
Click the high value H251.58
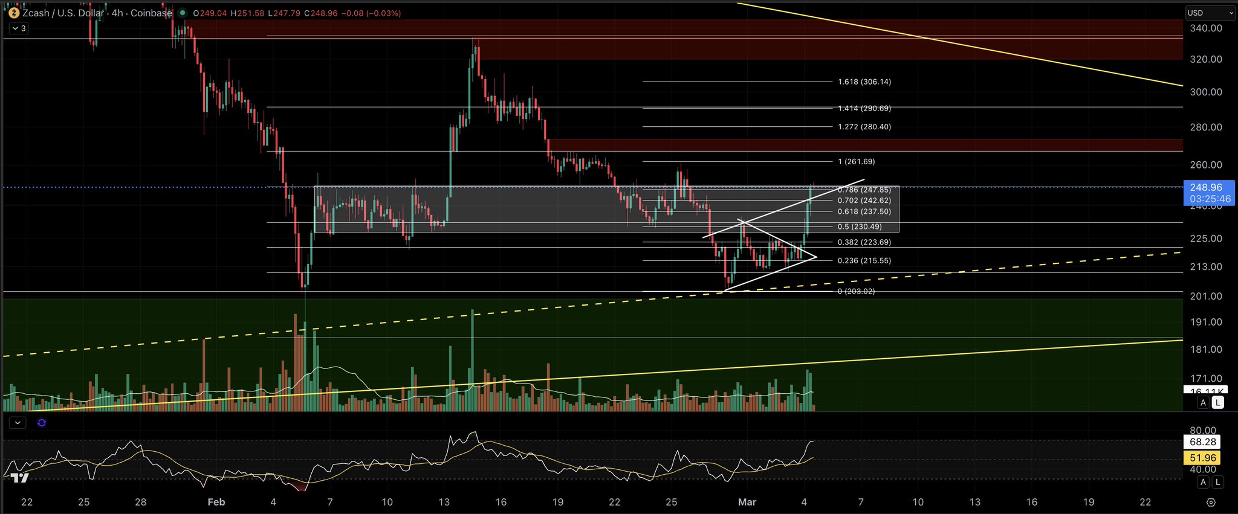tap(247, 13)
